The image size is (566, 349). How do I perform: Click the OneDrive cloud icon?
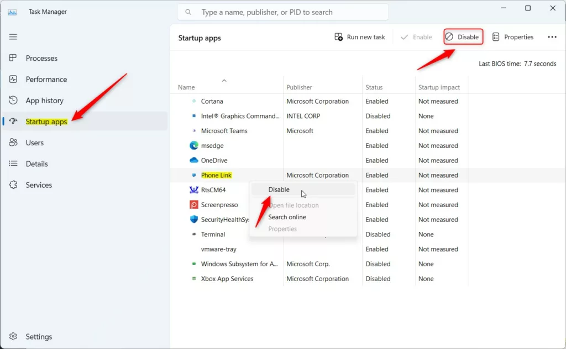[x=194, y=160]
